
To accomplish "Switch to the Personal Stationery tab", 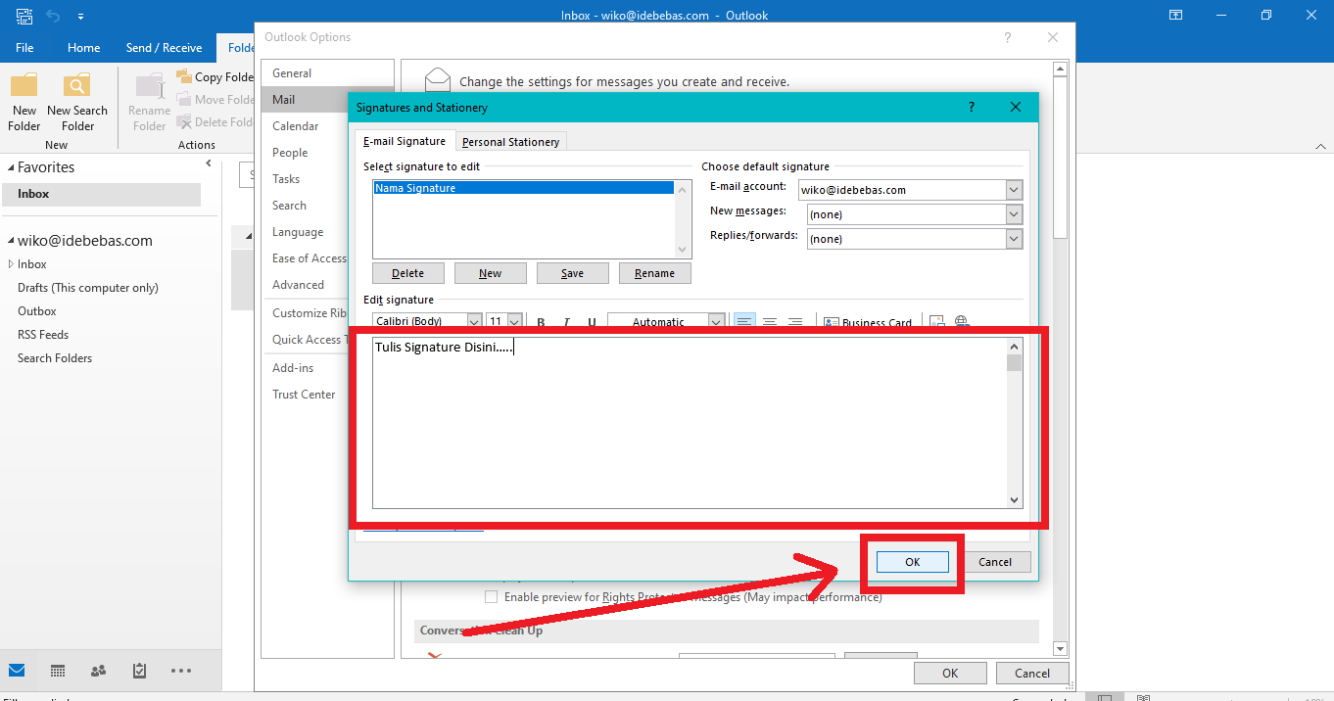I will point(510,142).
